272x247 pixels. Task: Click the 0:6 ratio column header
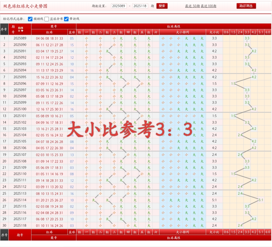tap(227, 32)
